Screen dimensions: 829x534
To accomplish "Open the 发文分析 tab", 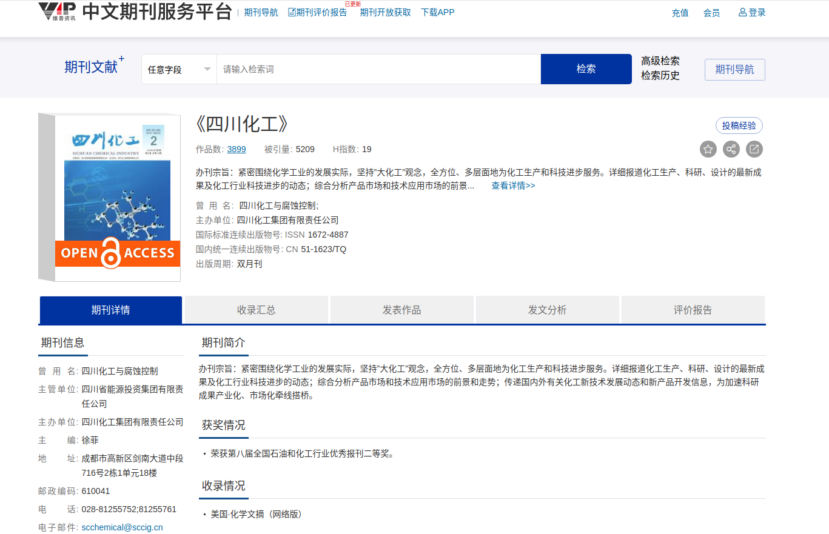I will point(547,310).
